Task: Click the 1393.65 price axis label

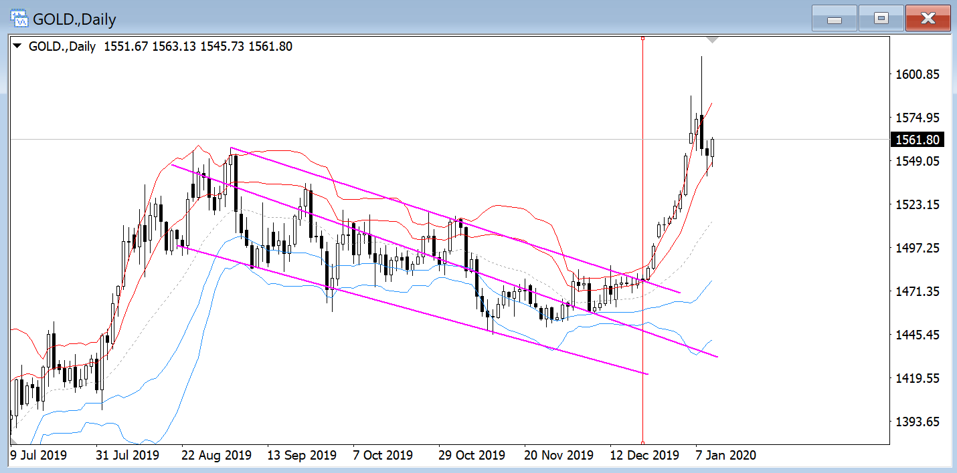Action: pos(917,422)
